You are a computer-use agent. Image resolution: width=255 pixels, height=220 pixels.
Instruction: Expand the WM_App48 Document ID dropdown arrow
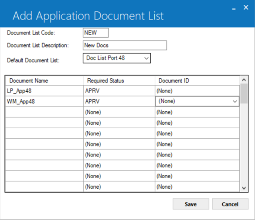235,101
